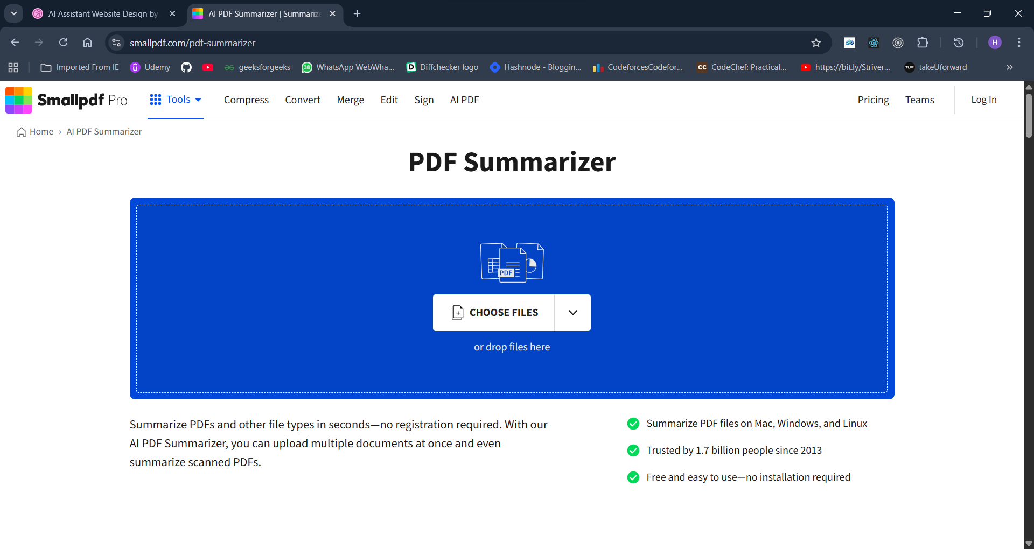Click the page scrollbar thumb
This screenshot has width=1034, height=549.
click(1029, 116)
